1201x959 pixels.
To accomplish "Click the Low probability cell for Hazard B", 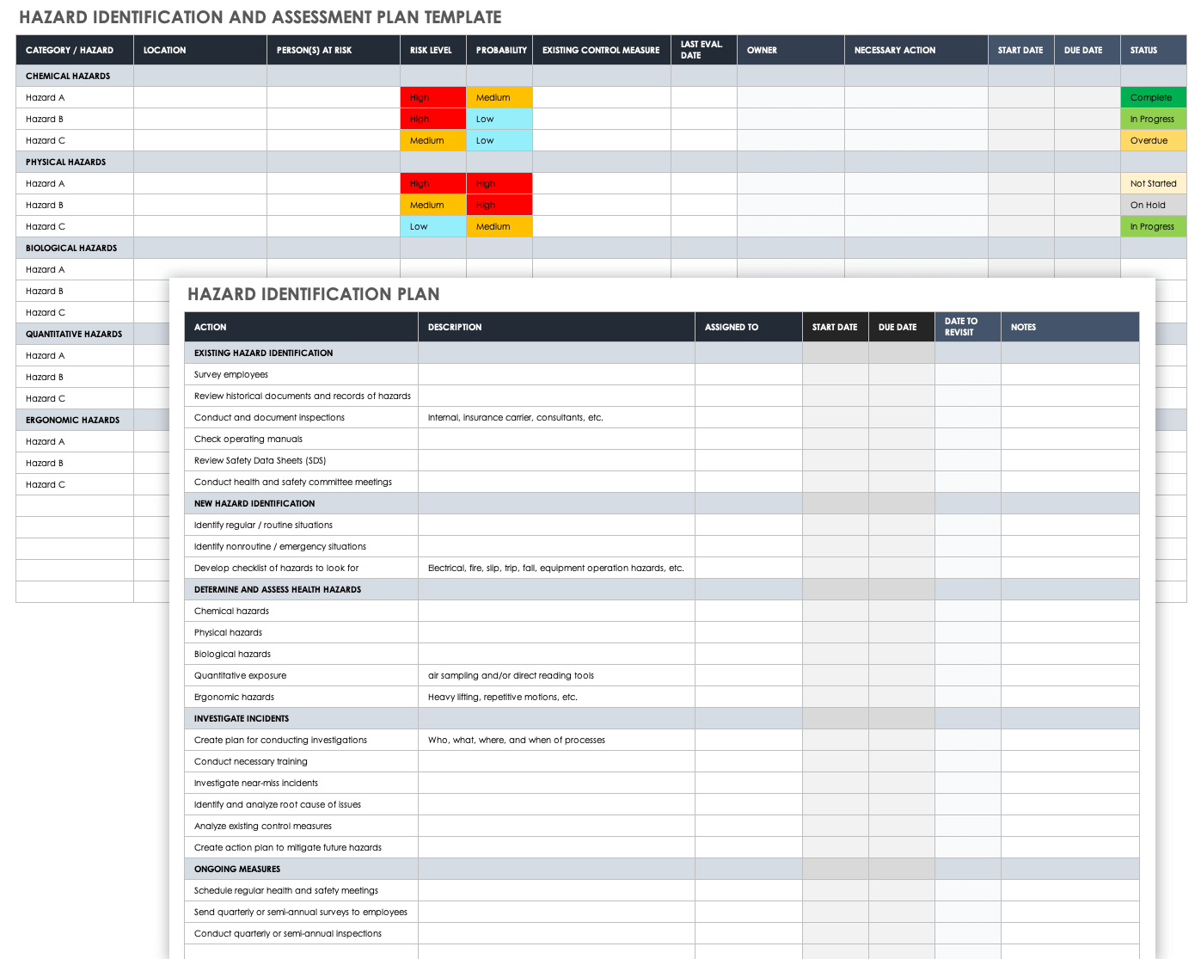I will 499,119.
